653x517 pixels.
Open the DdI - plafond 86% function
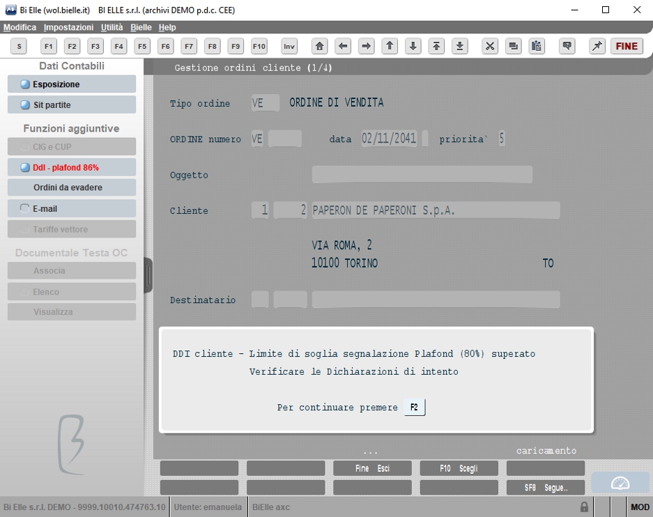[72, 167]
